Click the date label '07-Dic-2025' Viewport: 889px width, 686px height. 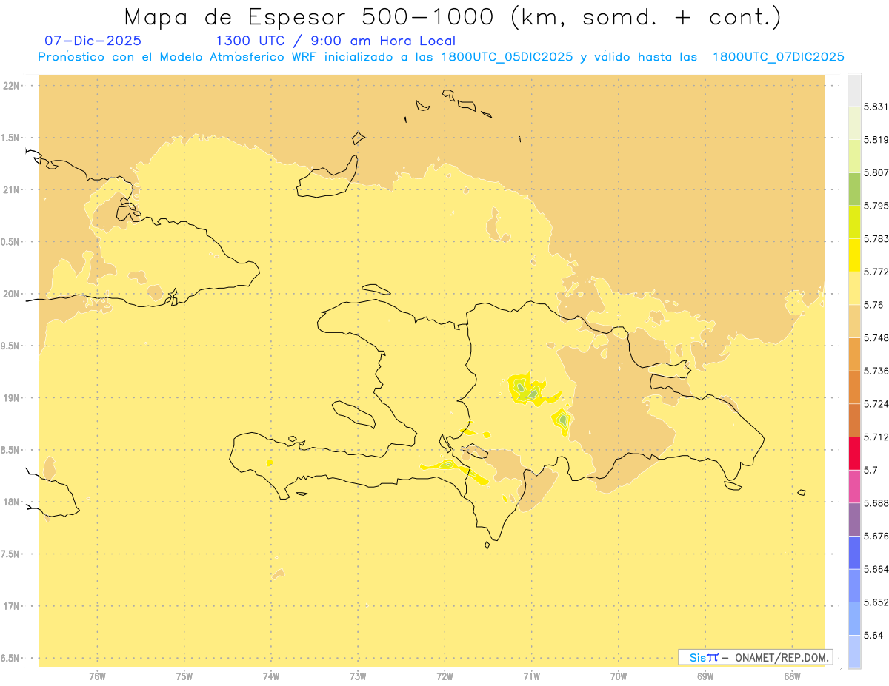coord(93,41)
